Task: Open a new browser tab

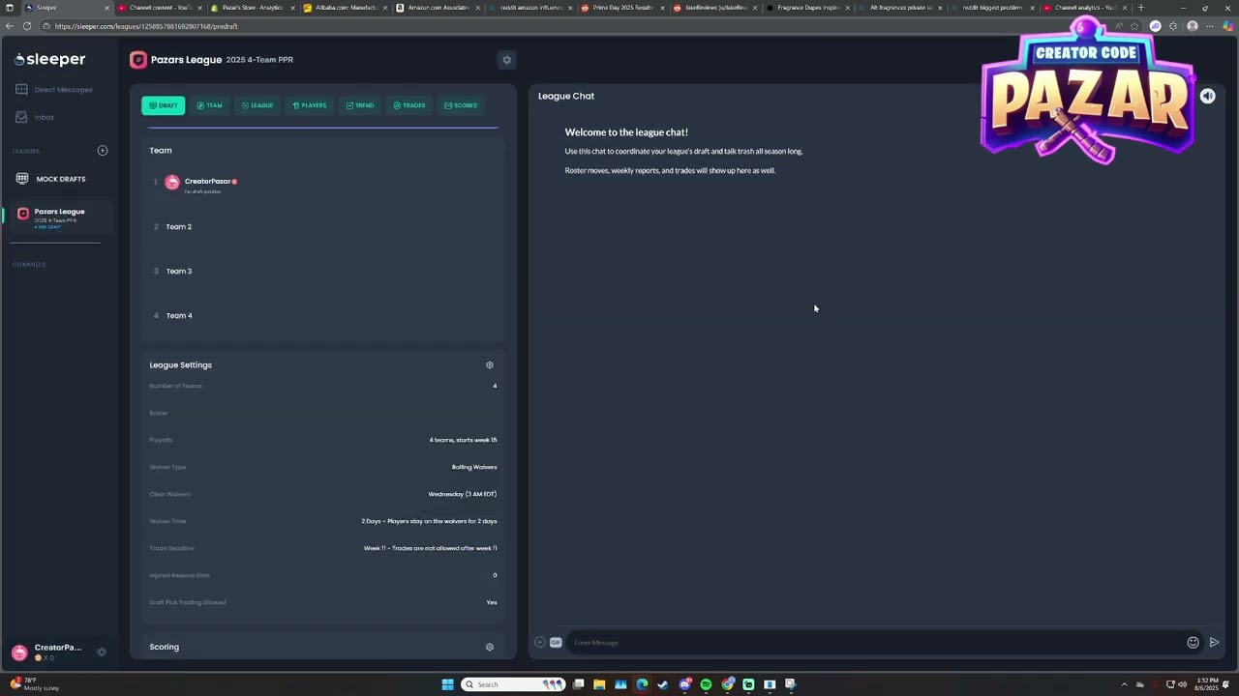Action: 1140,8
